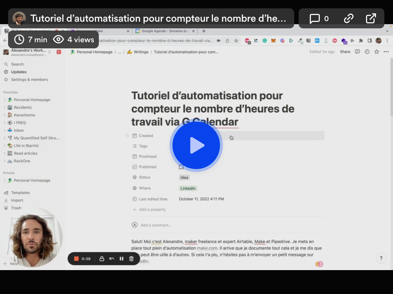The width and height of the screenshot is (393, 294).
Task: Open Settings & members
Action: [29, 79]
